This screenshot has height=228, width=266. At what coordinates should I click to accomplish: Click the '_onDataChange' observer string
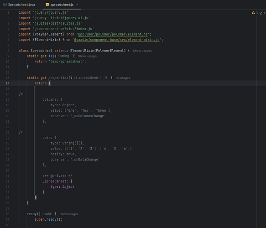tap(85, 160)
